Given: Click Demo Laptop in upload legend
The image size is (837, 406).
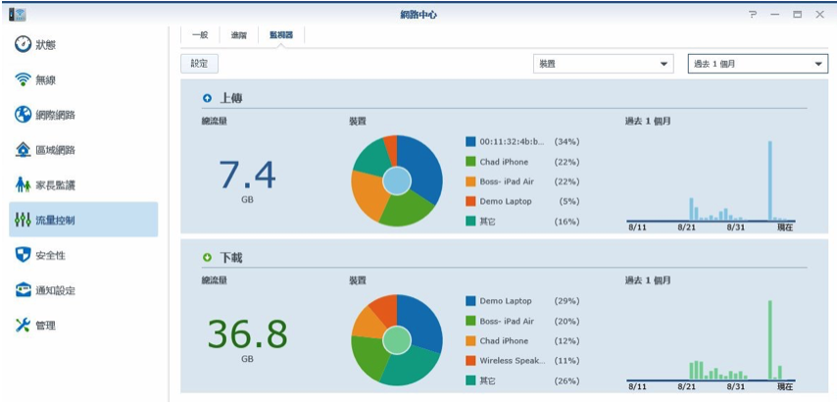Looking at the screenshot, I should tap(506, 201).
